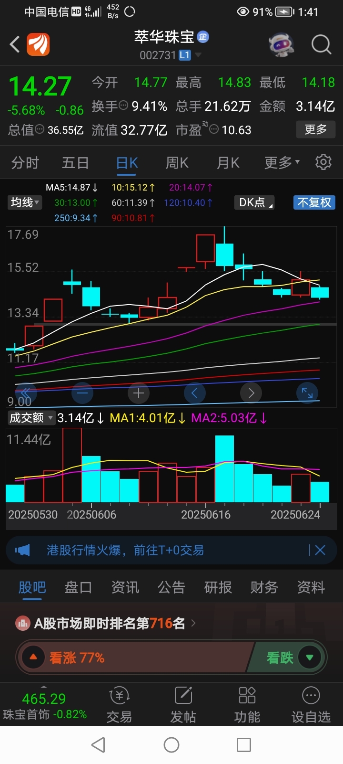
Task: Open 财务 financials tab
Action: coord(264,587)
